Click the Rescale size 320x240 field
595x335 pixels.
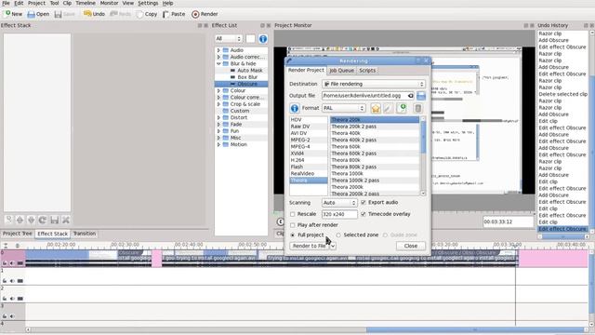point(339,215)
